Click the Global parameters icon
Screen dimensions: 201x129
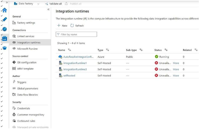point(14,88)
